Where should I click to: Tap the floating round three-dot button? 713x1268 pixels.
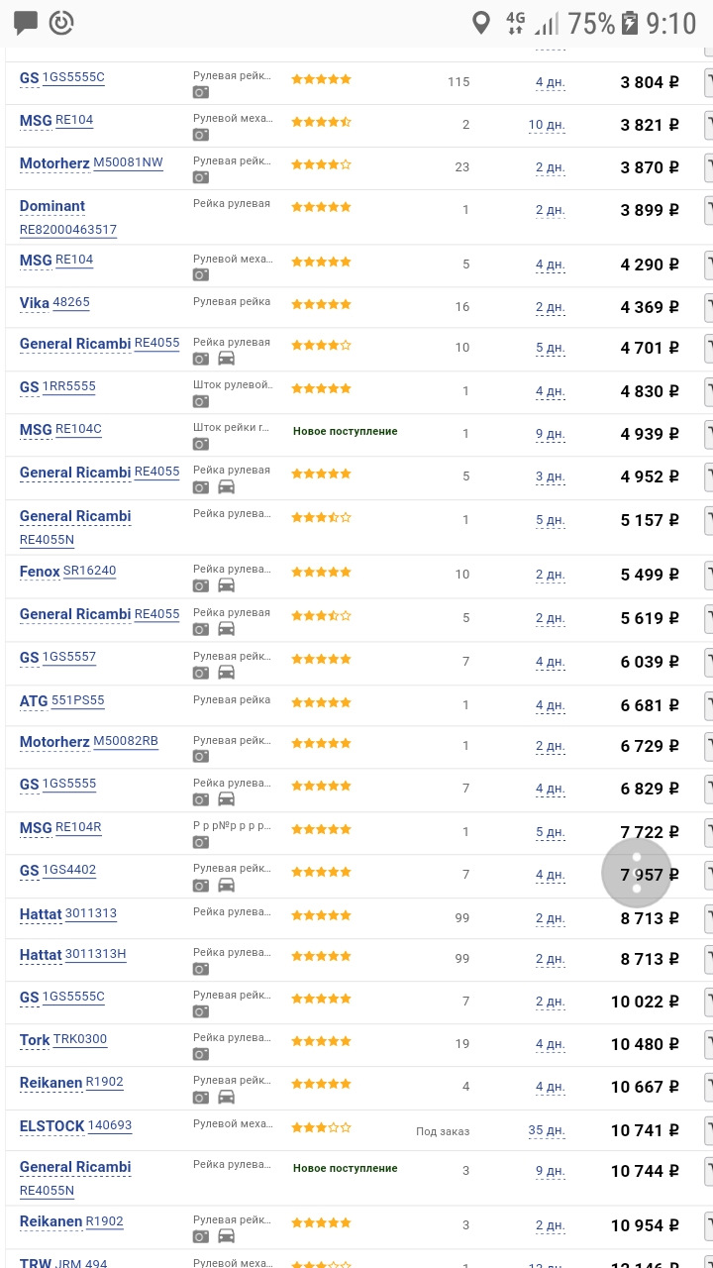click(x=637, y=873)
